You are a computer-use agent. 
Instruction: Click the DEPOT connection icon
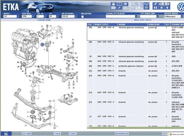pyautogui.click(x=140, y=4)
